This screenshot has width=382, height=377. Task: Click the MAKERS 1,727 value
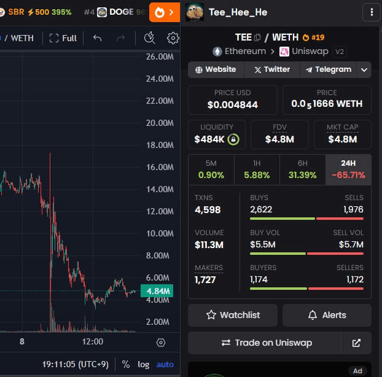tap(205, 280)
